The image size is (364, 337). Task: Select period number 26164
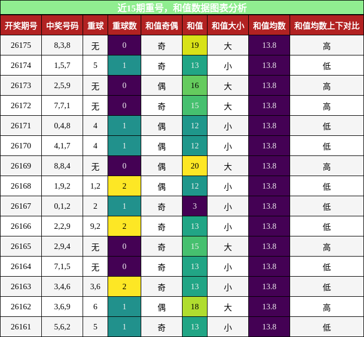[x=21, y=266]
